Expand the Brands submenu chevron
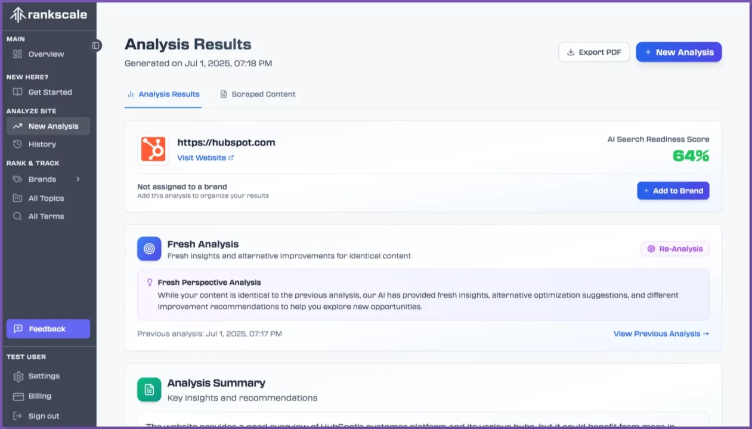 [78, 179]
